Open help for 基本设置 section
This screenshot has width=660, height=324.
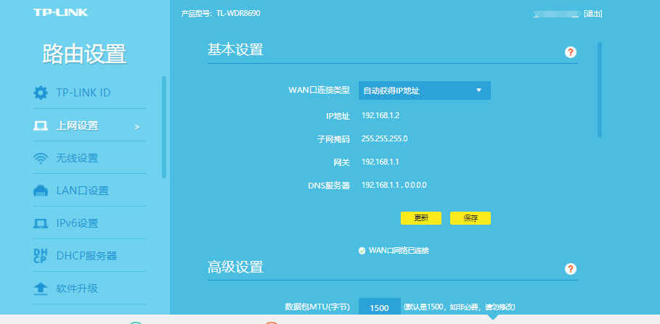point(571,52)
